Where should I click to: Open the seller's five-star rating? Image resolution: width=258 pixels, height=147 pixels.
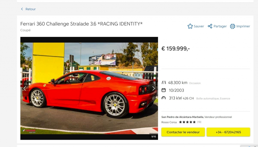[187, 122]
